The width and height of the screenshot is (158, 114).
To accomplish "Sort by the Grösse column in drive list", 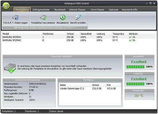I will [x=73, y=34].
